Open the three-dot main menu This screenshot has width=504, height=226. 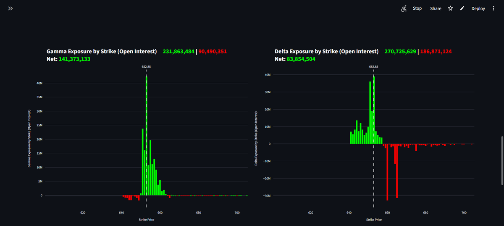click(493, 8)
